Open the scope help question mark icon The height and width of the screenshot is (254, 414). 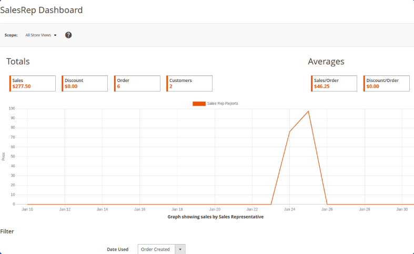(68, 35)
